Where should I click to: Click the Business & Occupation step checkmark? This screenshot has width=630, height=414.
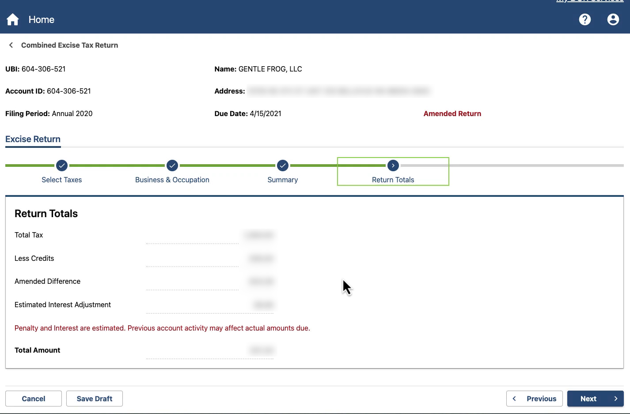(172, 166)
